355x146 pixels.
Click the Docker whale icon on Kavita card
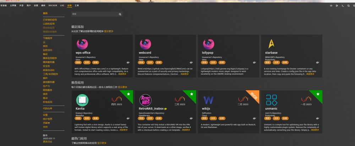coord(128,118)
